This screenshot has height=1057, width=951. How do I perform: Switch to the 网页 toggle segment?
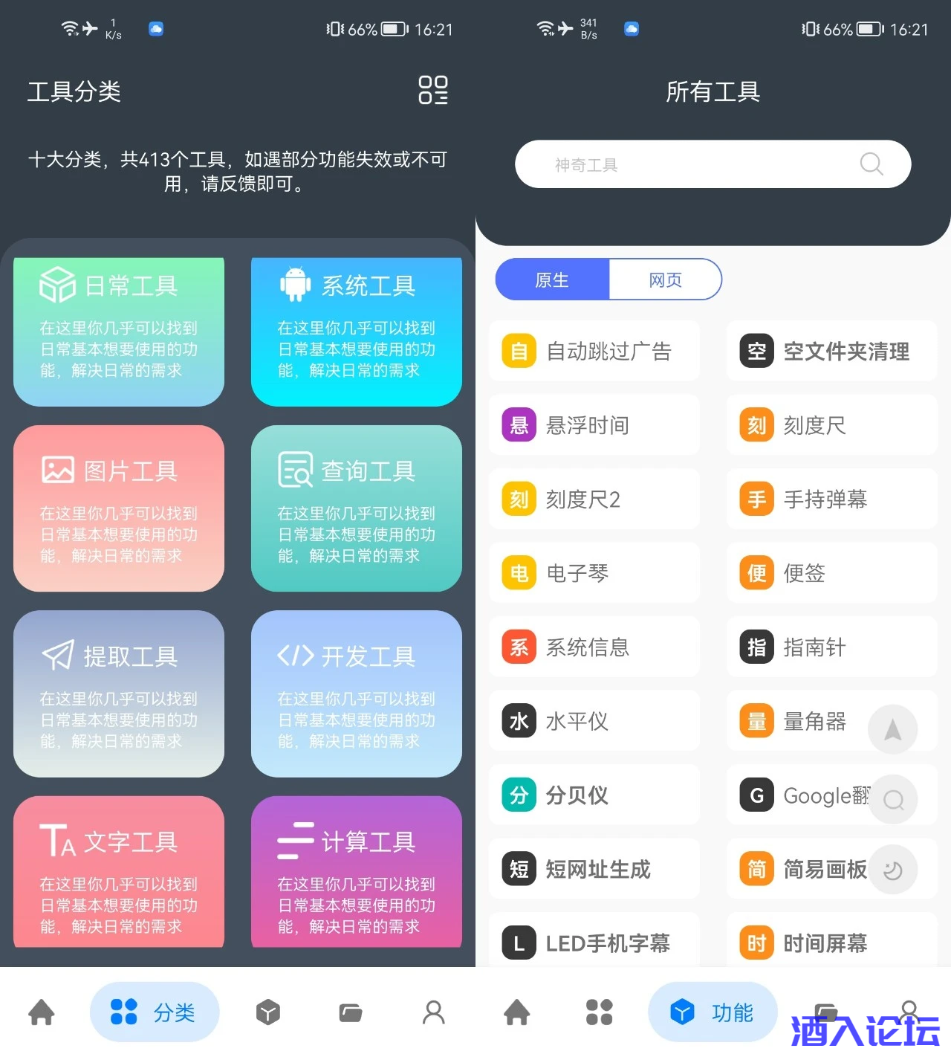point(666,279)
